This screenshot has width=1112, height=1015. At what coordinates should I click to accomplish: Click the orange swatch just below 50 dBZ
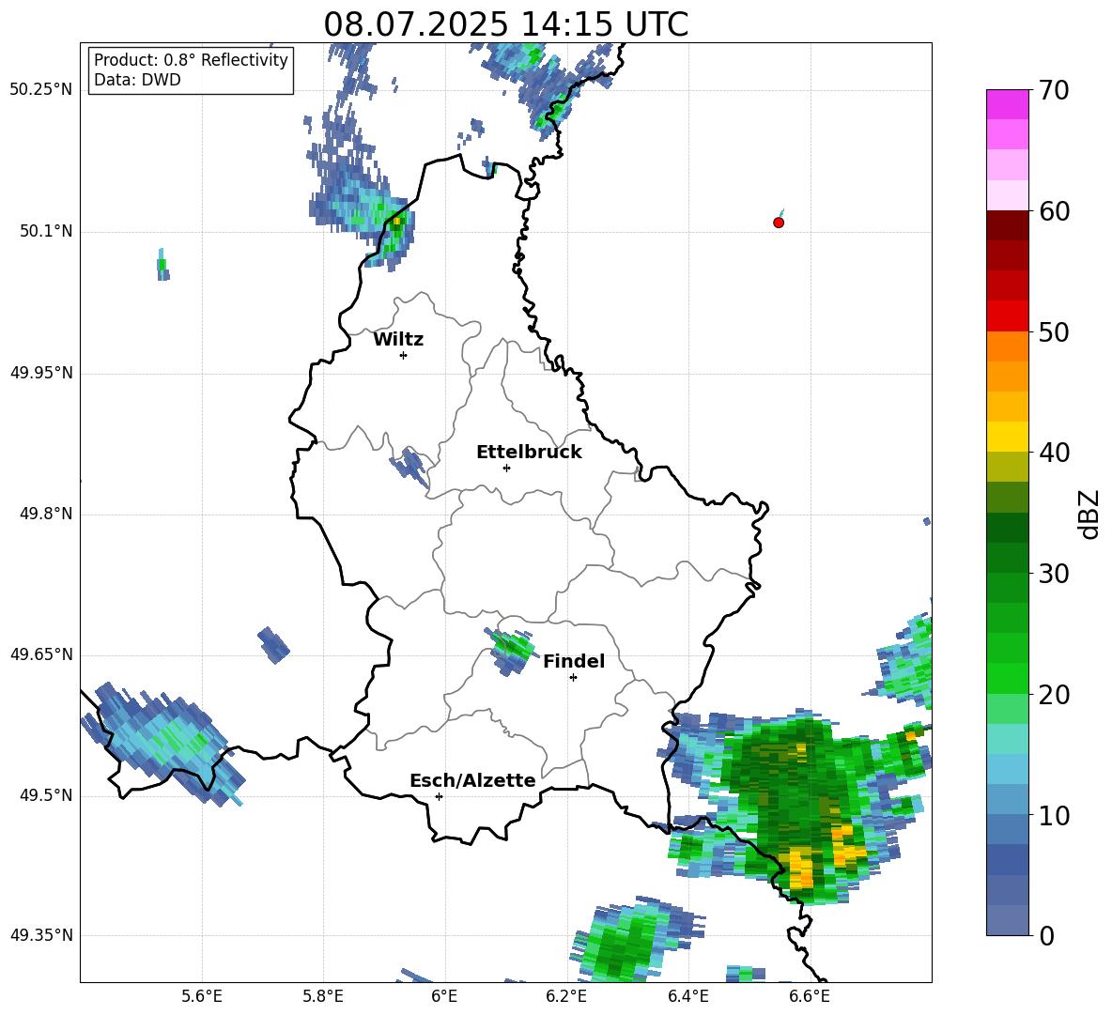click(1007, 346)
